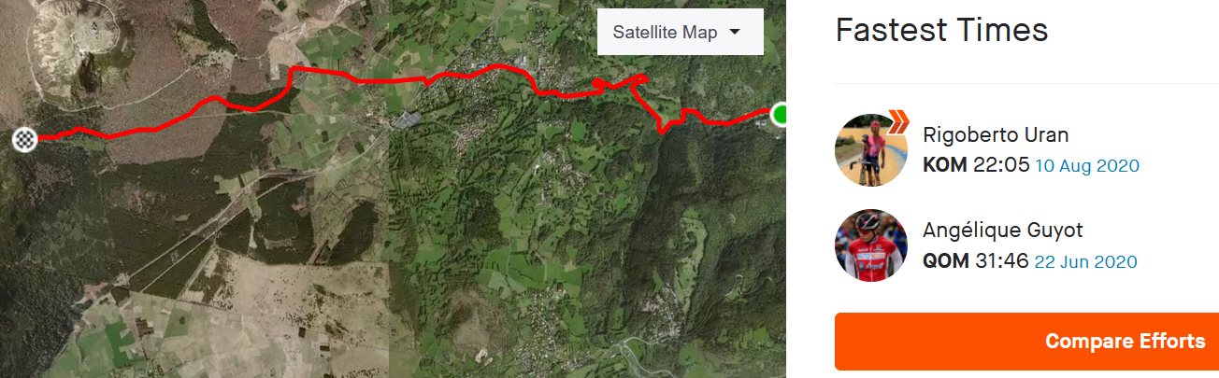Click the 22:05 KOM time
This screenshot has width=1219, height=378.
click(1001, 165)
